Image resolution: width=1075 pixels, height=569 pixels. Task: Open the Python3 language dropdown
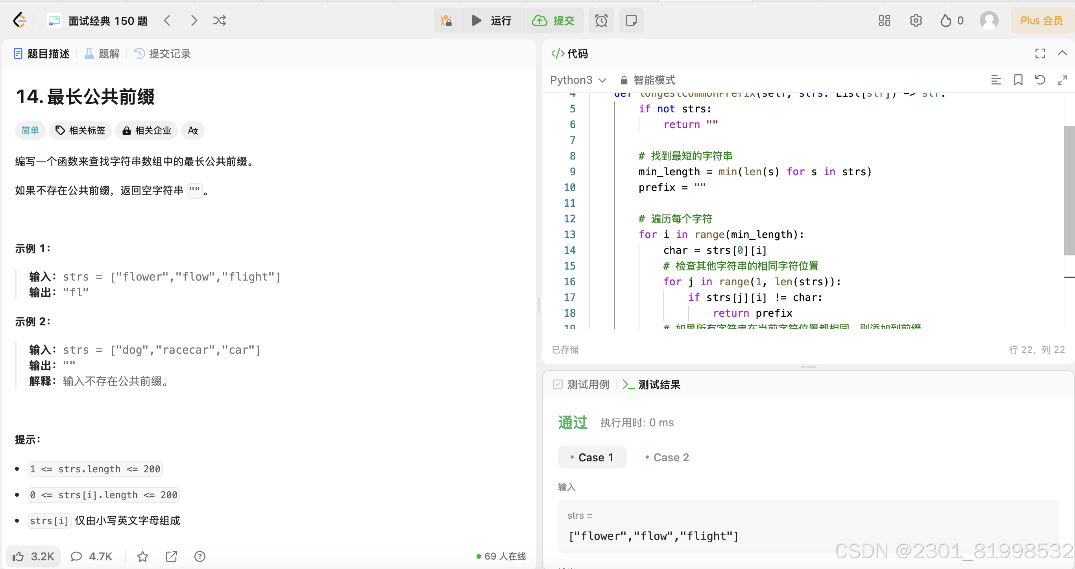[578, 80]
